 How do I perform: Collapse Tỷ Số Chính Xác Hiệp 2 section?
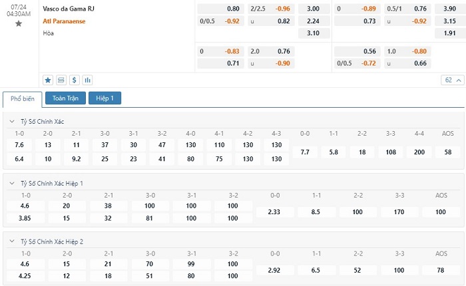(x=12, y=241)
